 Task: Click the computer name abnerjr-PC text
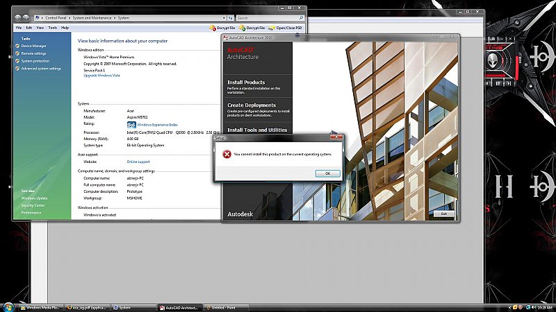point(135,178)
